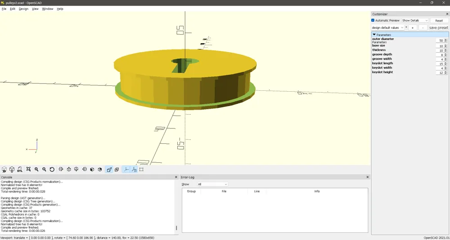Click the restore window button in title bar
This screenshot has width=450, height=240.
coord(432,3)
